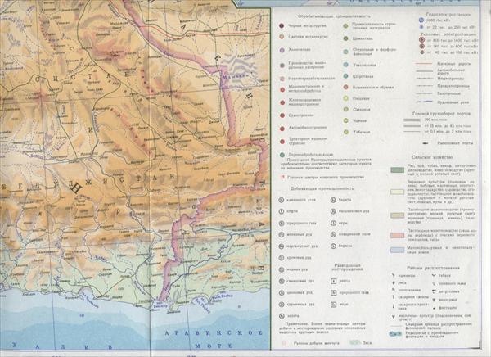Viewport: 491px width, 357px height.
Task: Select the 'марганцевых руд' mining symbol
Action: click(282, 246)
